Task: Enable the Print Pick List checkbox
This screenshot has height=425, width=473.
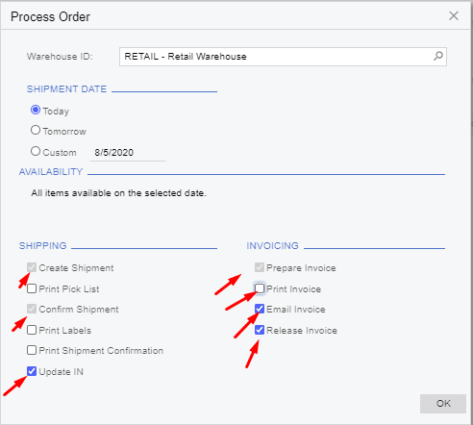Action: click(32, 288)
